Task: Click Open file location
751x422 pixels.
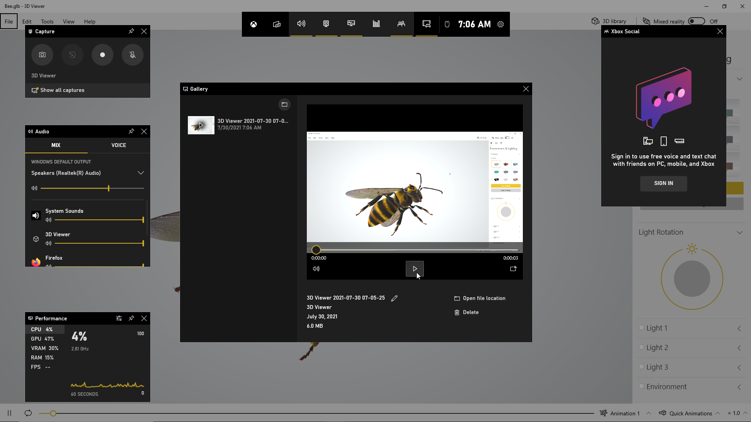Action: [480, 298]
